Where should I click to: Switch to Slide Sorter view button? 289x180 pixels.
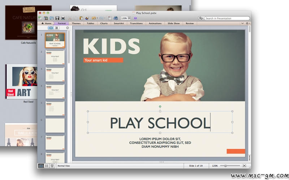click(x=47, y=166)
